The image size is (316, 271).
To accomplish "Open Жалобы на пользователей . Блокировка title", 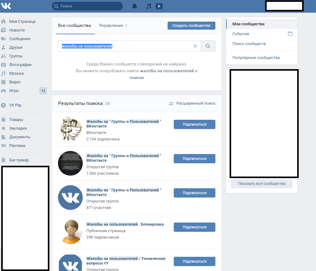I will click(125, 224).
